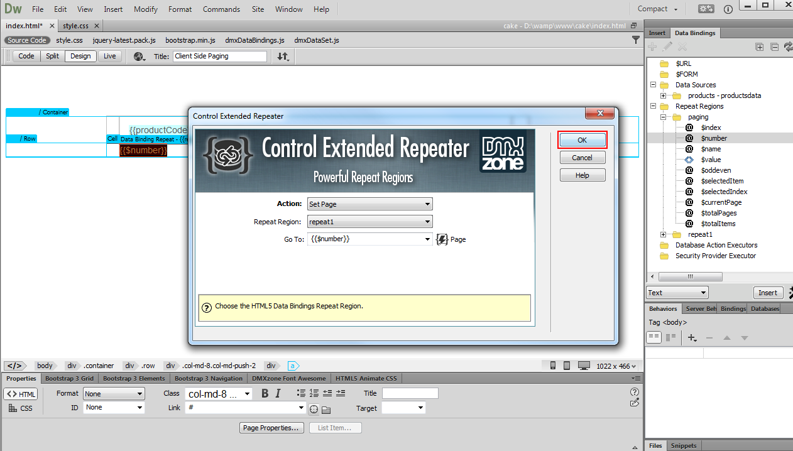
Task: Click the Properties panel help icon
Action: point(635,392)
